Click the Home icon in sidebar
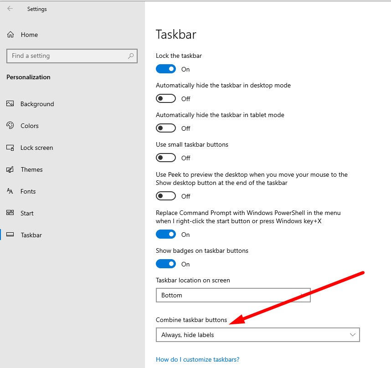391x368 pixels. coord(10,35)
